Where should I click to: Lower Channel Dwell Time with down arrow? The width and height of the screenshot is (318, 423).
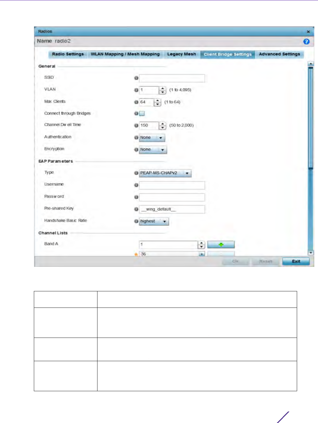pos(163,128)
